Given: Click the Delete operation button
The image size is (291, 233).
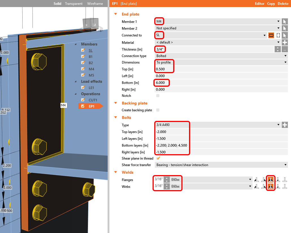Looking at the screenshot, I should 283,4.
